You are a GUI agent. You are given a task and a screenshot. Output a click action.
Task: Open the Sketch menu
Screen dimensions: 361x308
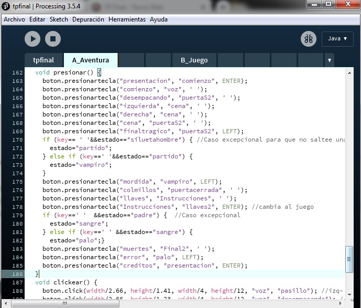click(x=59, y=19)
